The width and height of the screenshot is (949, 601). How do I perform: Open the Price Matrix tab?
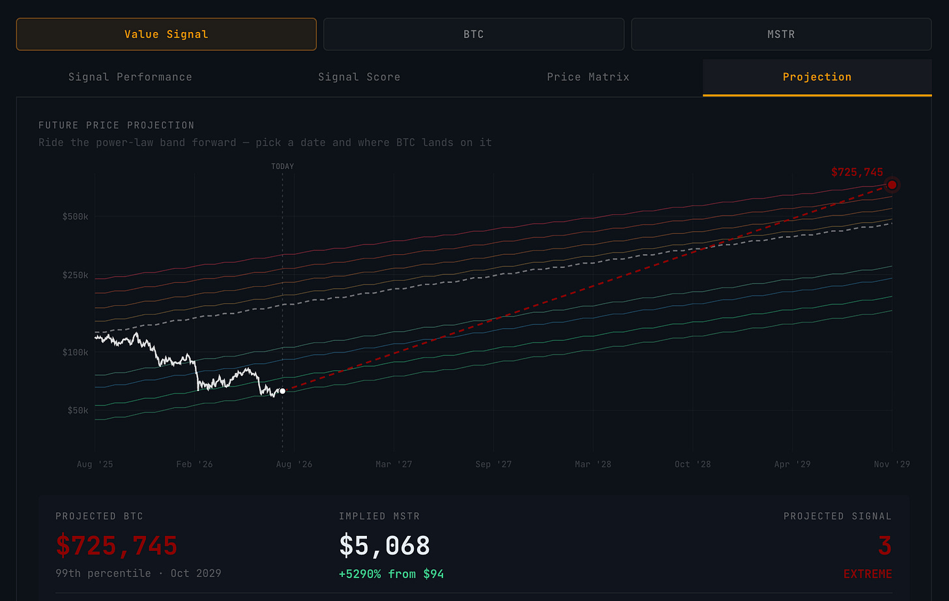coord(588,77)
